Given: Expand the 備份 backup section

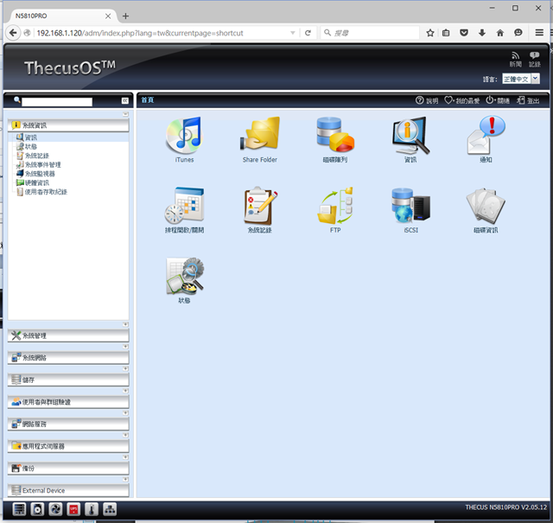Looking at the screenshot, I should click(68, 469).
